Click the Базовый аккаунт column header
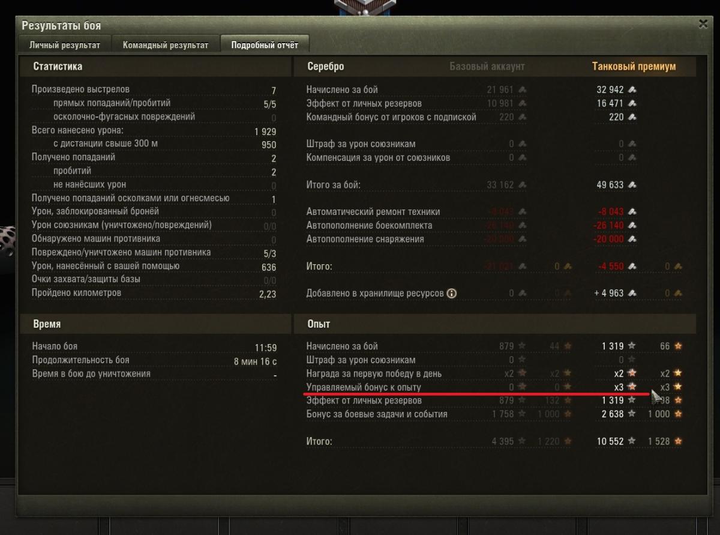This screenshot has height=535, width=720. pyautogui.click(x=487, y=67)
